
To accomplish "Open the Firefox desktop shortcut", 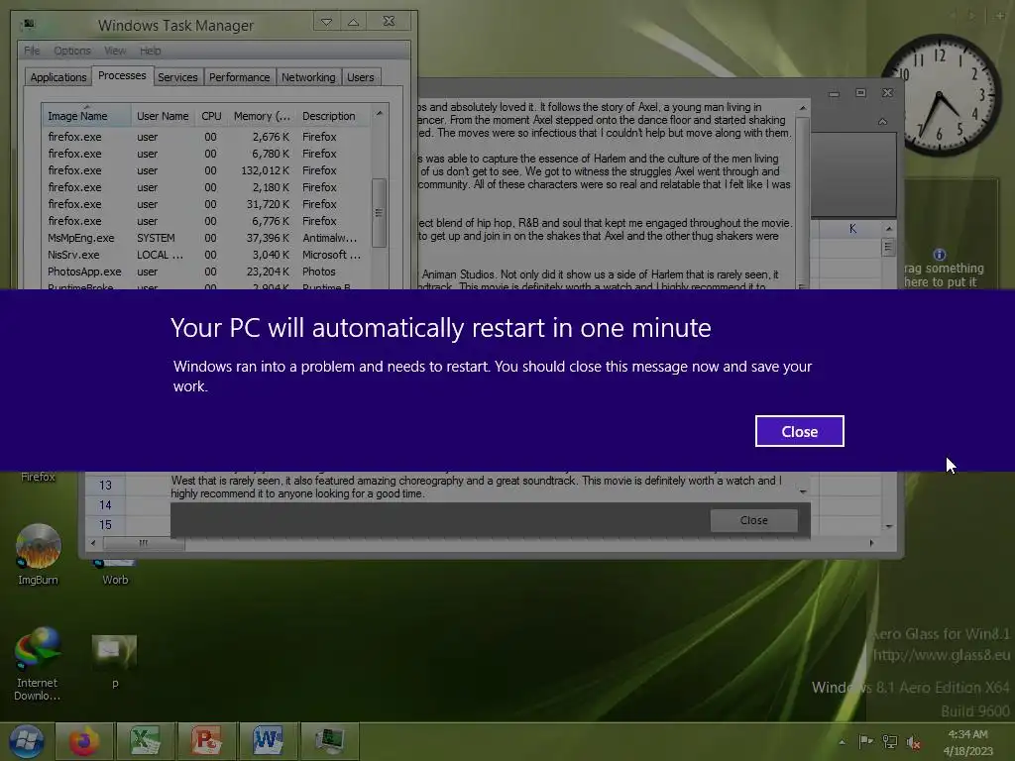I will (38, 477).
